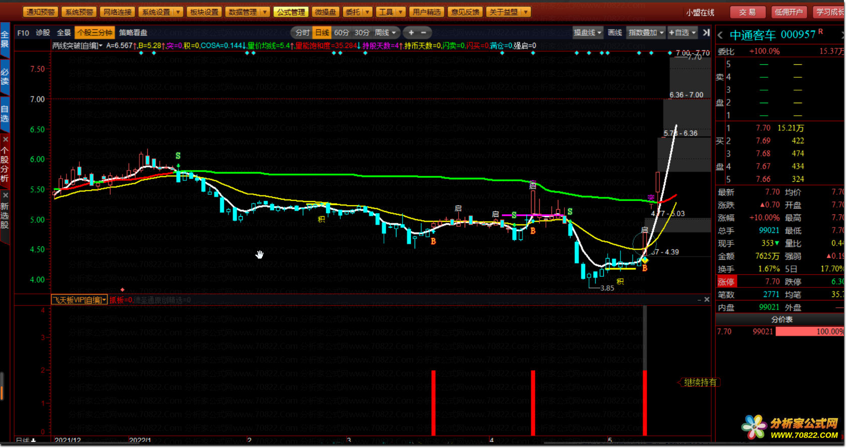Add stock via +自选 button

point(683,33)
